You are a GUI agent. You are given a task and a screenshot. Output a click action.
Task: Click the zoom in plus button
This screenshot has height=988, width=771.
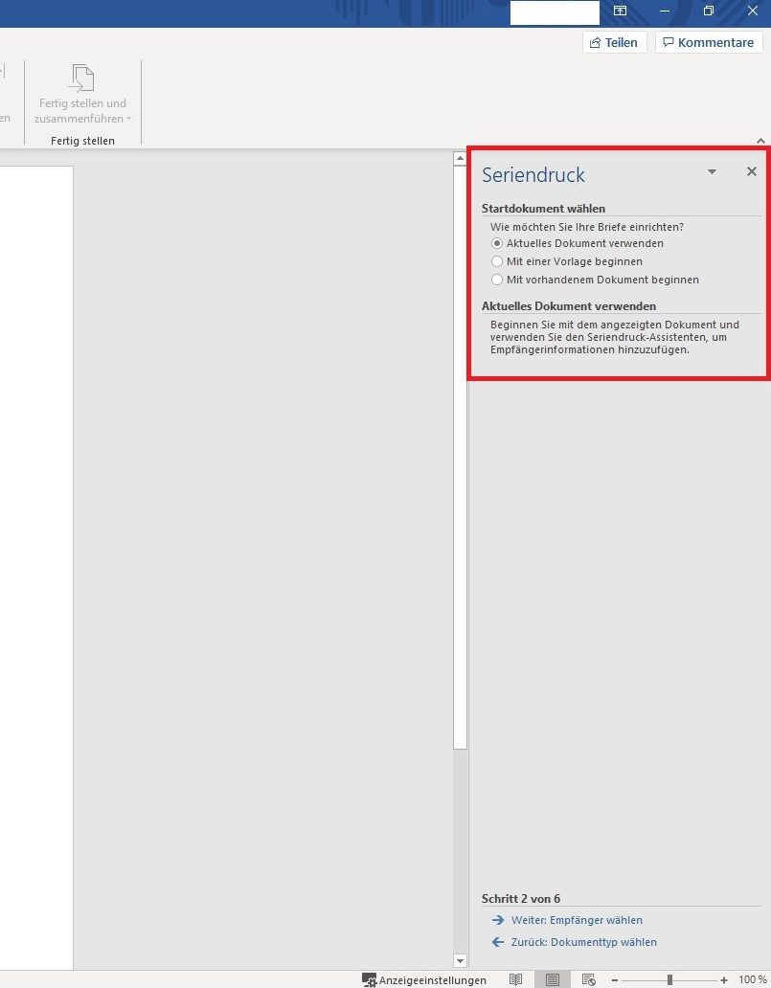pos(724,979)
